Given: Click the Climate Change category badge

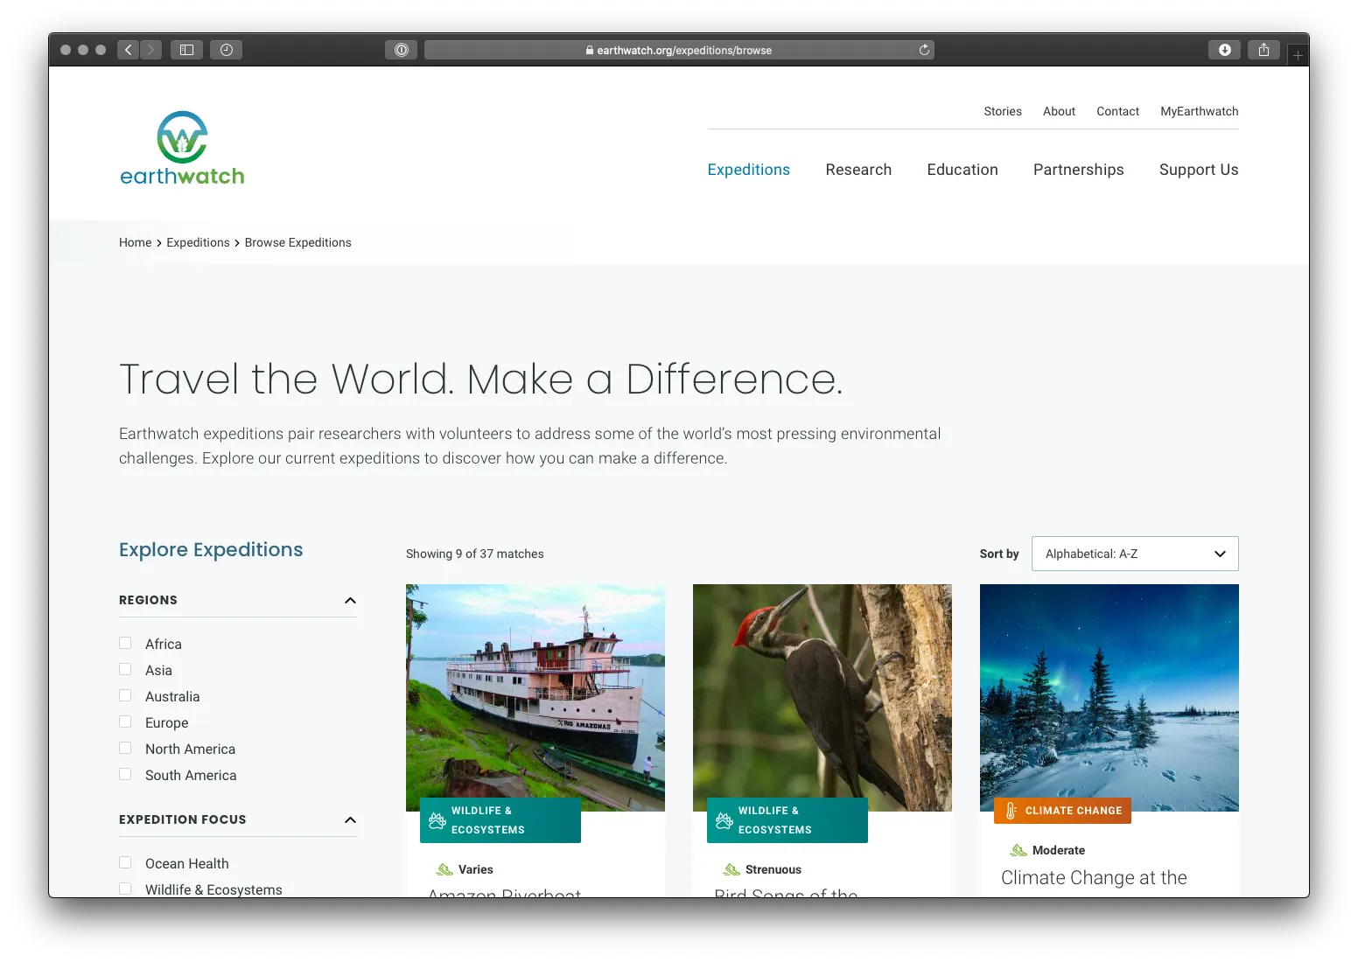Looking at the screenshot, I should (x=1062, y=811).
